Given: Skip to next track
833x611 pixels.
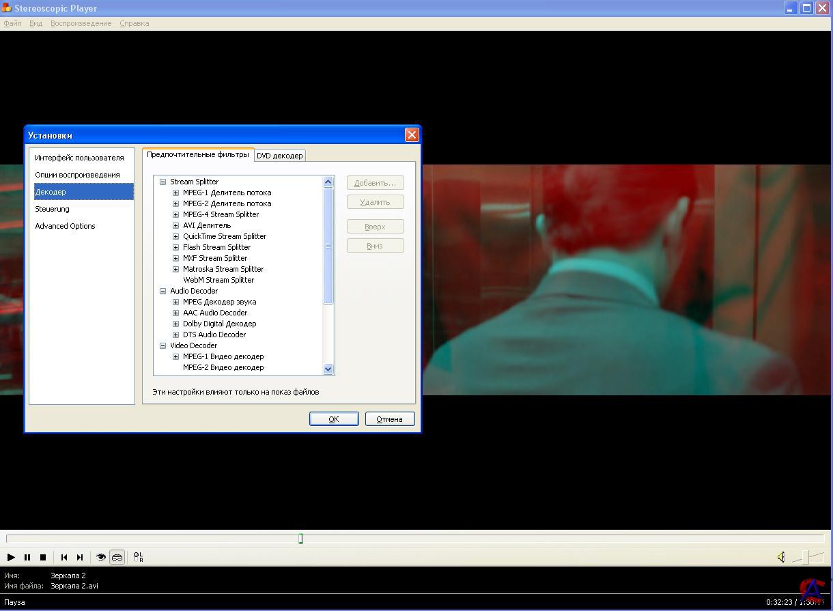Looking at the screenshot, I should click(x=80, y=557).
